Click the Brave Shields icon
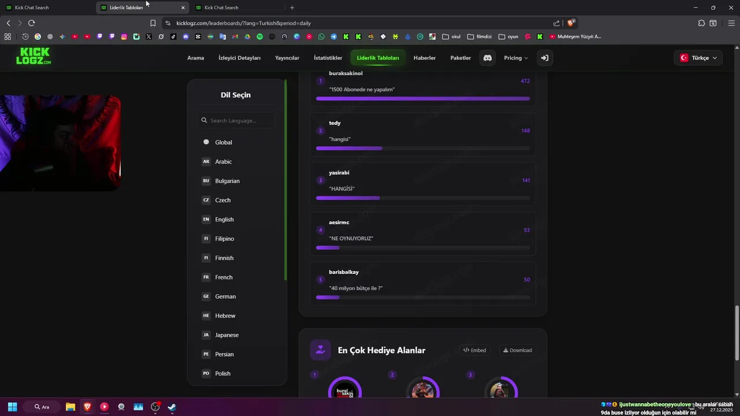 571,23
